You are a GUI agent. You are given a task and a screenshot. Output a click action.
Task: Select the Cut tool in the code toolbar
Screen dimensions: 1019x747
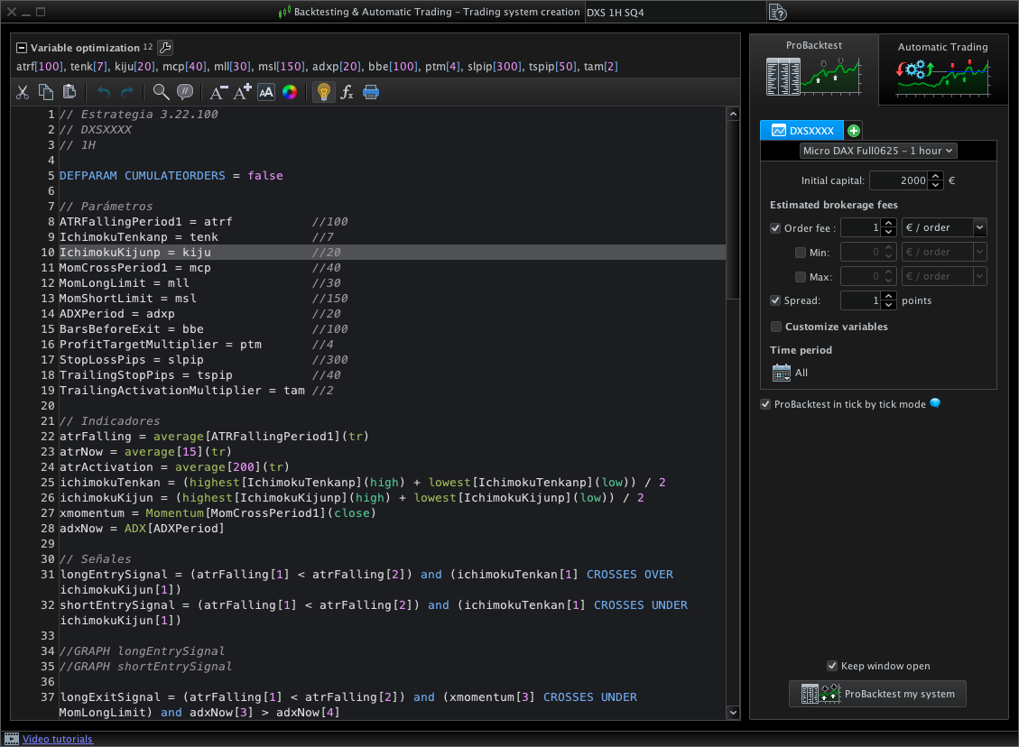(23, 92)
